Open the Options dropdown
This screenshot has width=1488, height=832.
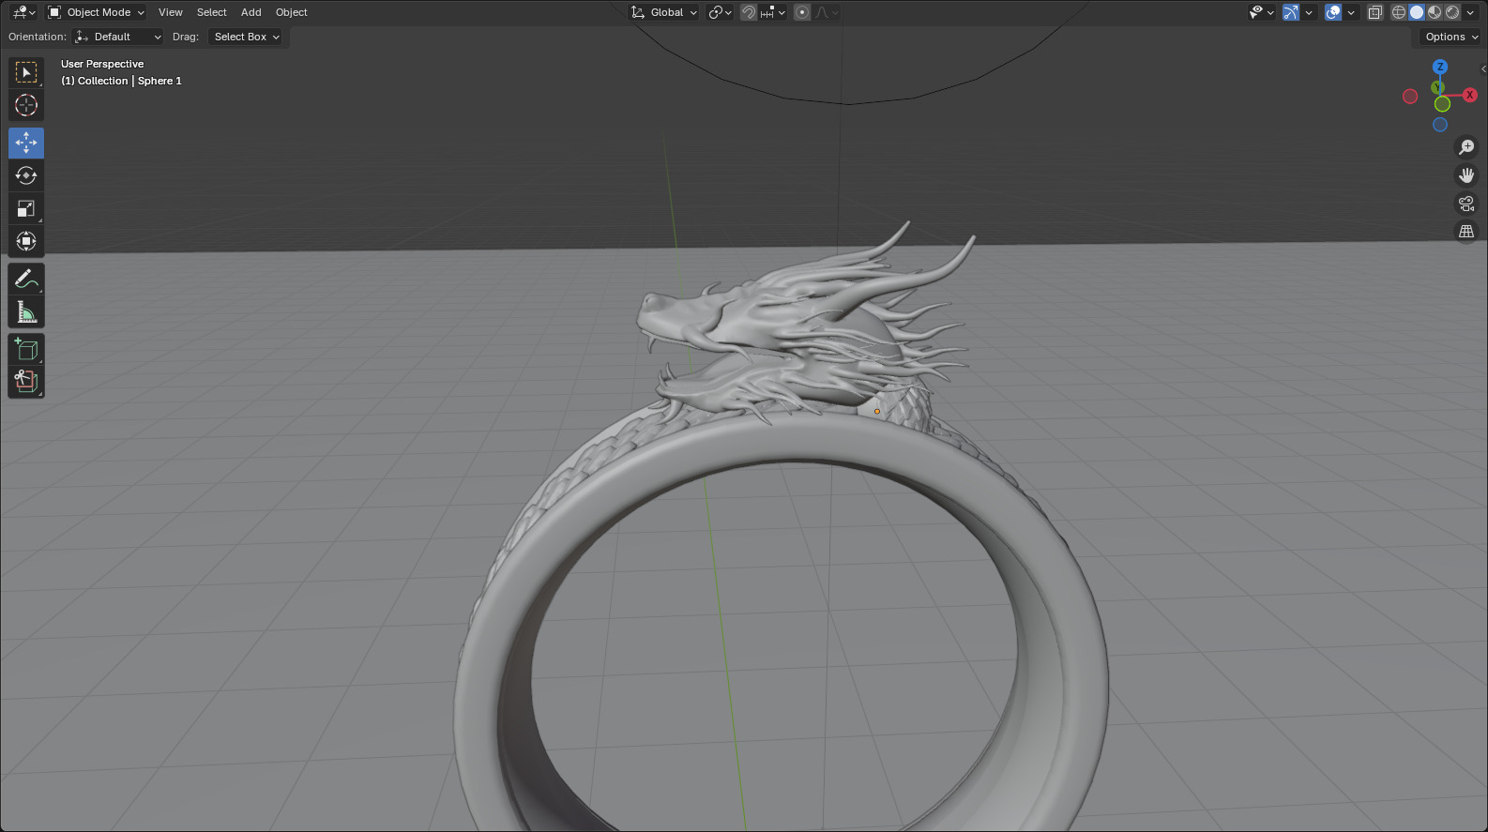(1450, 37)
